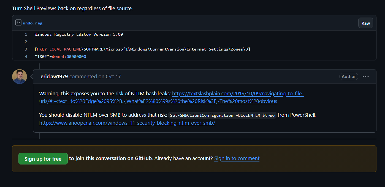Open the comment's three-dot options menu
The width and height of the screenshot is (385, 187).
click(x=365, y=77)
